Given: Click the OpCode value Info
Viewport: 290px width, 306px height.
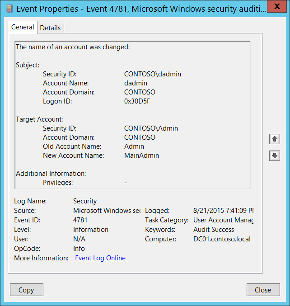Looking at the screenshot, I should point(79,249).
